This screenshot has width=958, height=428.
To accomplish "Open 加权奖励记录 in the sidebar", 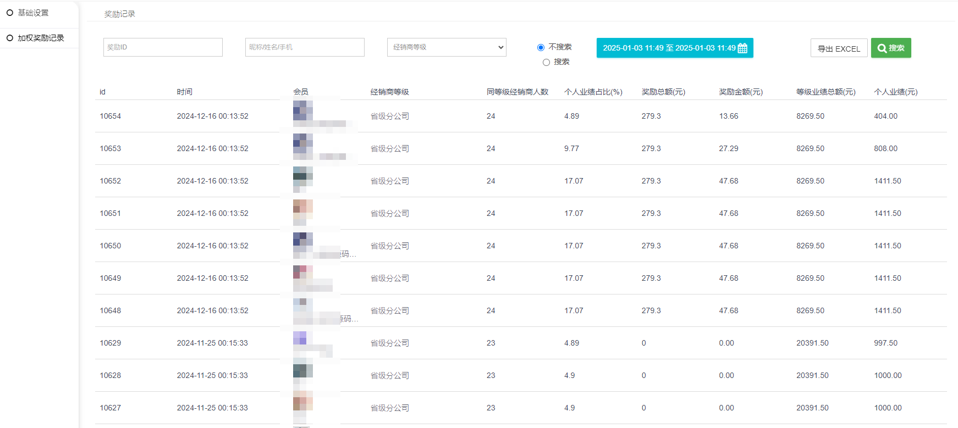I will click(x=41, y=38).
